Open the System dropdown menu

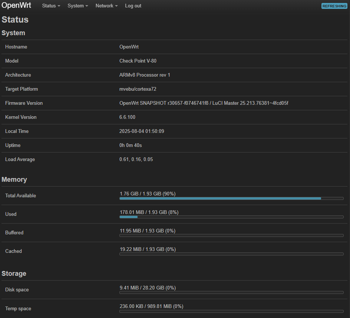pyautogui.click(x=78, y=6)
